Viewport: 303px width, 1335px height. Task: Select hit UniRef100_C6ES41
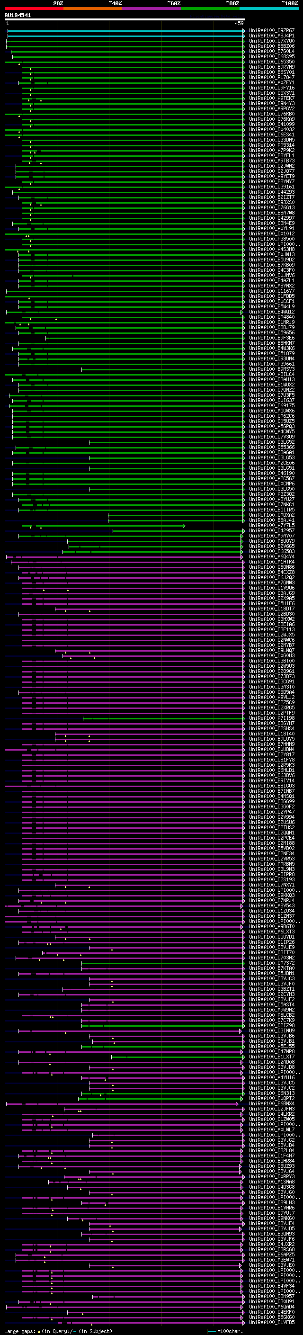(271, 135)
